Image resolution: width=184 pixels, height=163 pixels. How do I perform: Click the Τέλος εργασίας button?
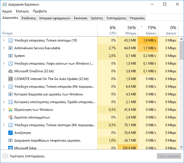click(169, 156)
